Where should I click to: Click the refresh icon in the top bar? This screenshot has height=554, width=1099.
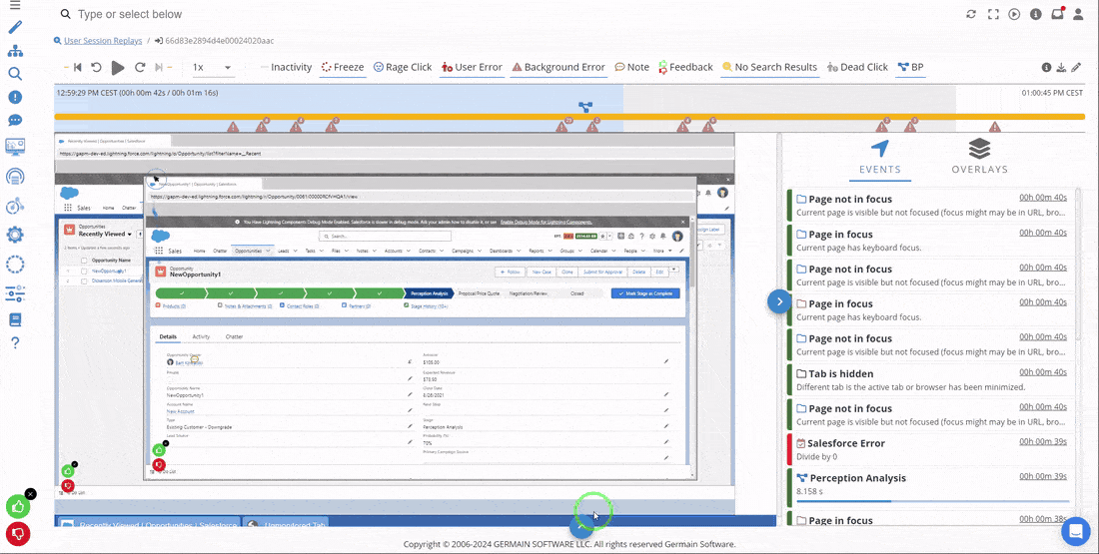971,14
